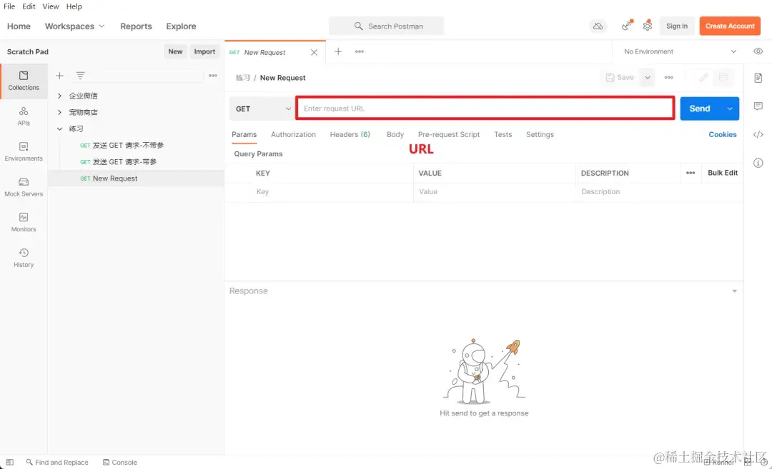Click the query param Value field
This screenshot has width=772, height=469.
point(495,192)
